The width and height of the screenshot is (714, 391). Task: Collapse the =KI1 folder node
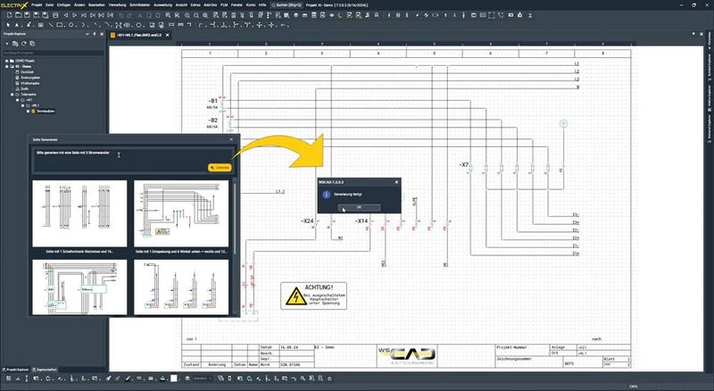(18, 100)
